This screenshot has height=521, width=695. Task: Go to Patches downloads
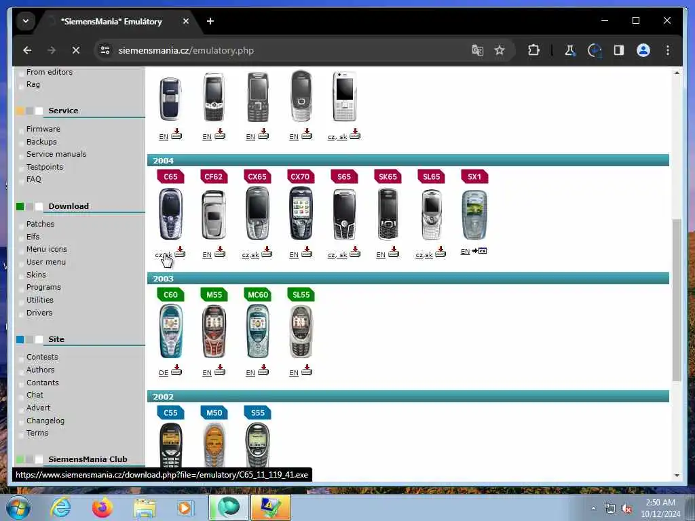tap(40, 224)
